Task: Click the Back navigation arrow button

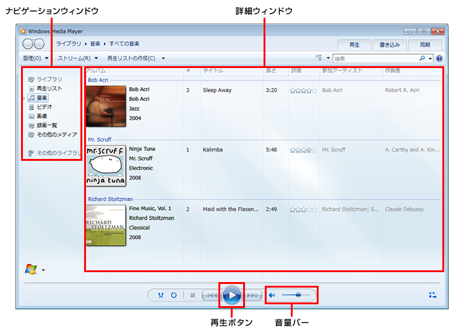Action: [27, 44]
